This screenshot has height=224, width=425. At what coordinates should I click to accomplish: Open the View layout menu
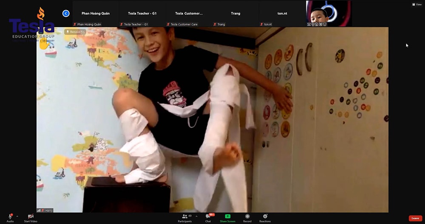(416, 4)
